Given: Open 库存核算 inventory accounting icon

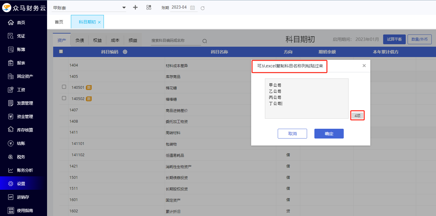Looking at the screenshot, I should pos(11,130).
